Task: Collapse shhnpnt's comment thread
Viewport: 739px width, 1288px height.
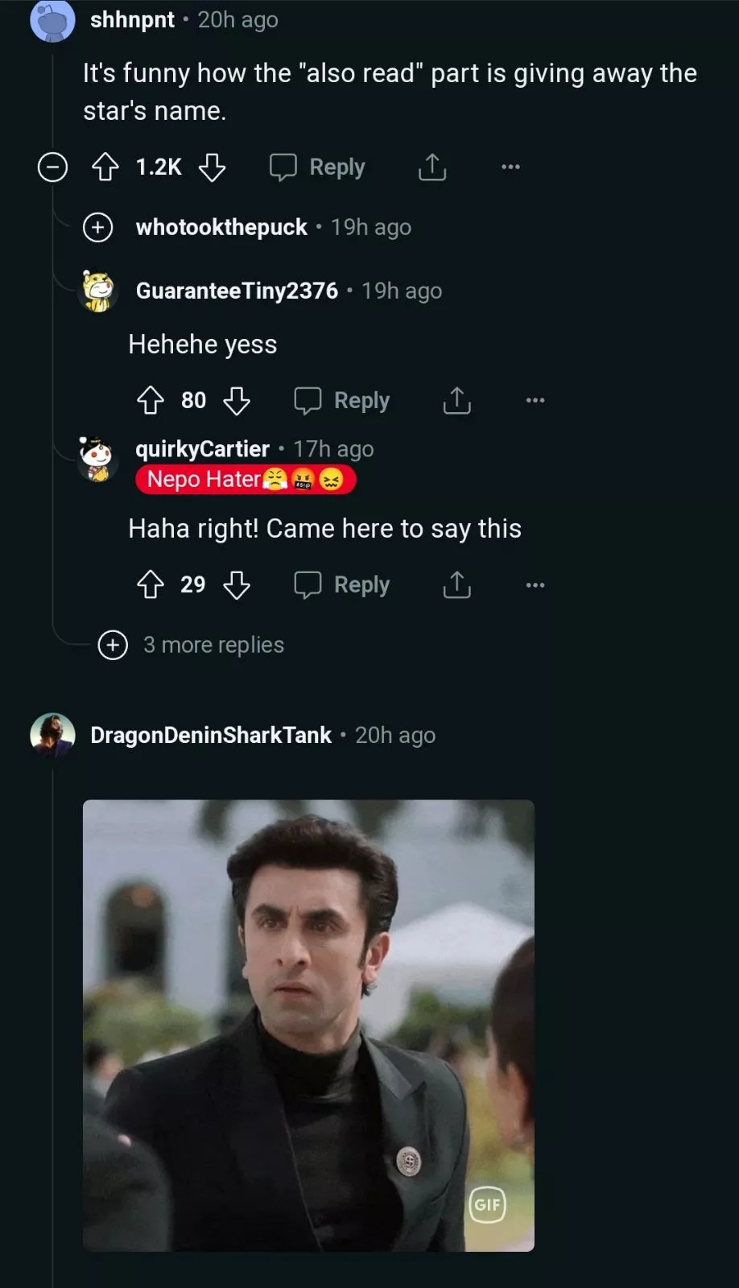Action: [x=53, y=167]
